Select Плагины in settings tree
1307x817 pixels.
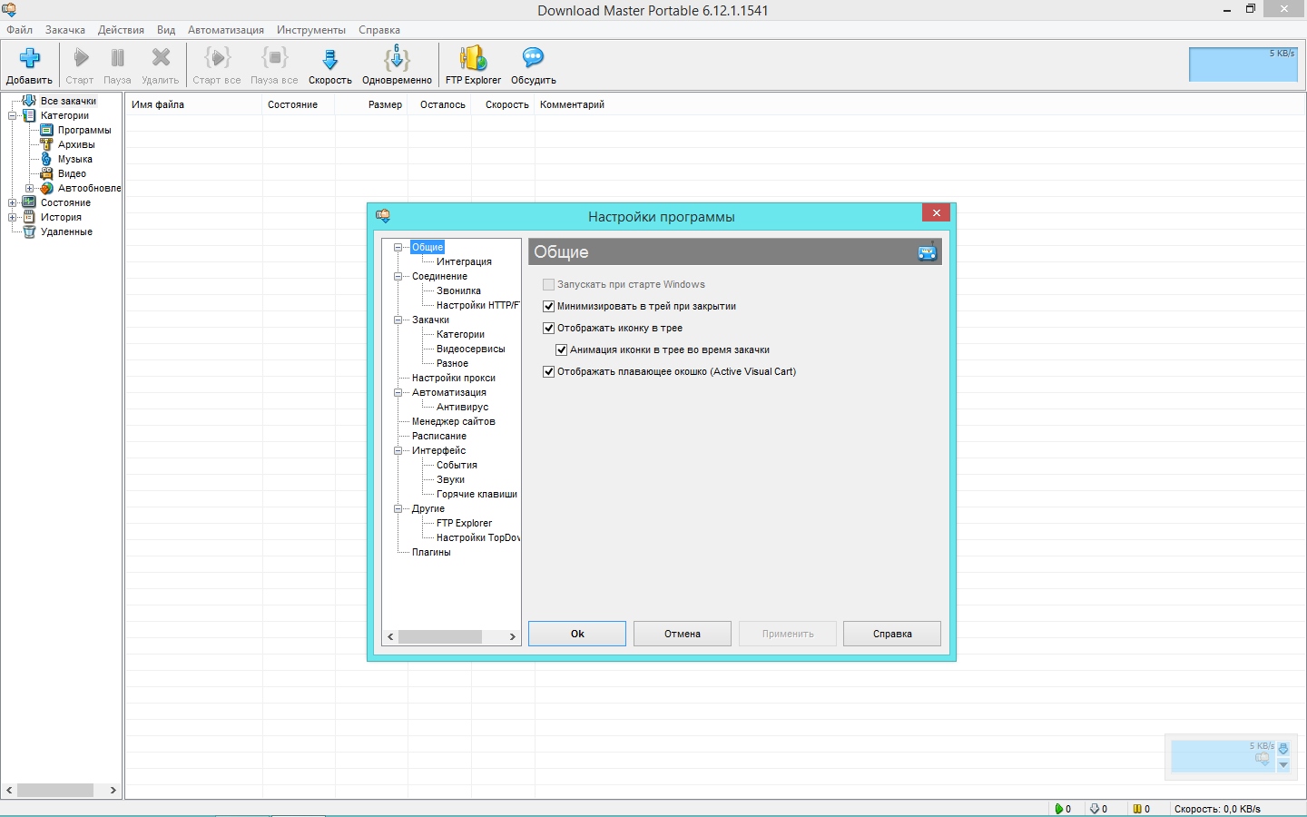(431, 552)
